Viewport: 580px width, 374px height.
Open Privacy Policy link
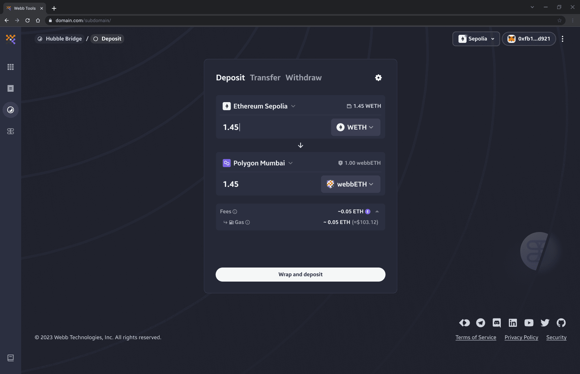point(521,338)
